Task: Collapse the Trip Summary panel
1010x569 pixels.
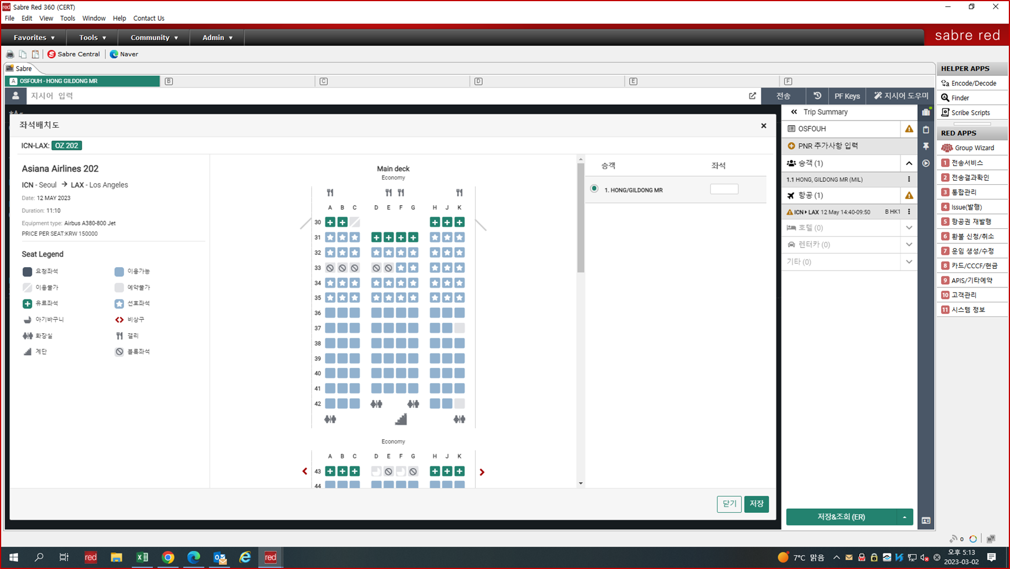Action: point(794,112)
